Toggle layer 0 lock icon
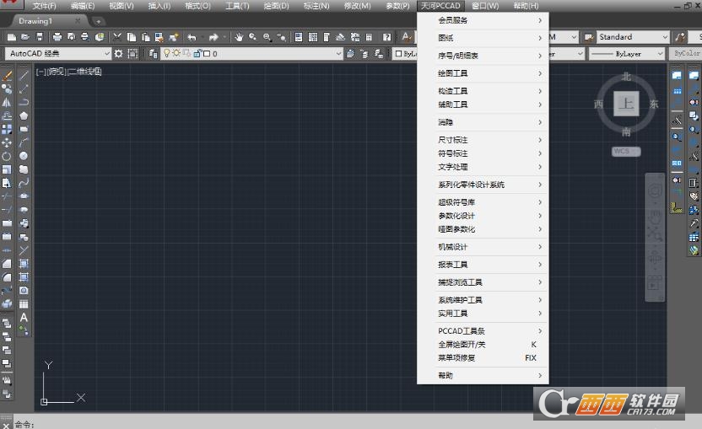The image size is (702, 429). (x=197, y=53)
